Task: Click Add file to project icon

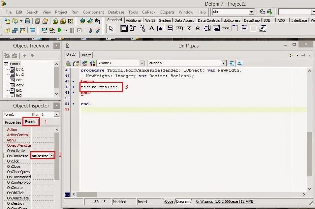Action: 55,21
